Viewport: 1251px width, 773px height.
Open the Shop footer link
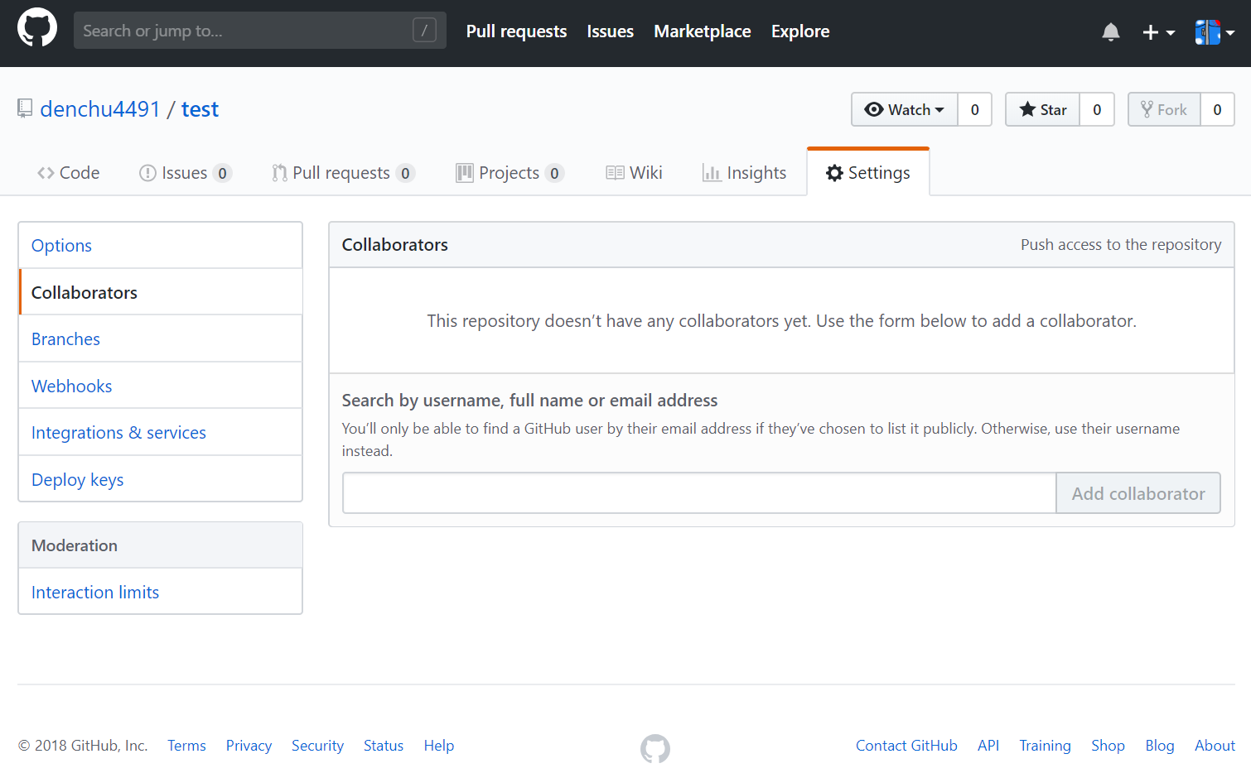pyautogui.click(x=1108, y=746)
